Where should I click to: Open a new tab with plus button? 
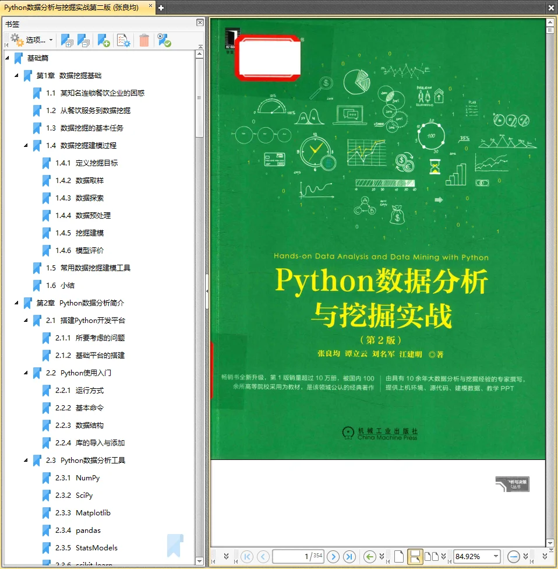[x=161, y=8]
